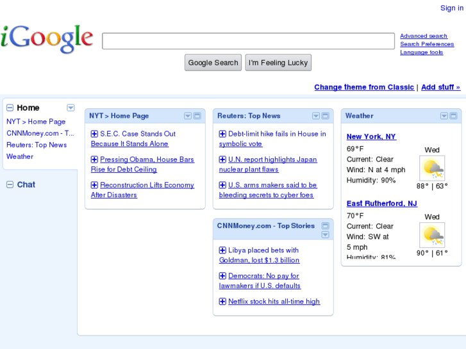466x349 pixels.
Task: Open the Reuters gadget dropdown menu arrow
Action: (x=316, y=116)
